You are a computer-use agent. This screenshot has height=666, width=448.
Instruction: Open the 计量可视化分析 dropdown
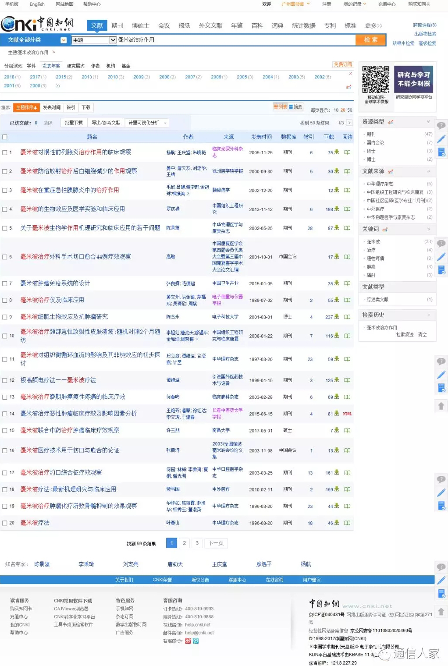[148, 123]
